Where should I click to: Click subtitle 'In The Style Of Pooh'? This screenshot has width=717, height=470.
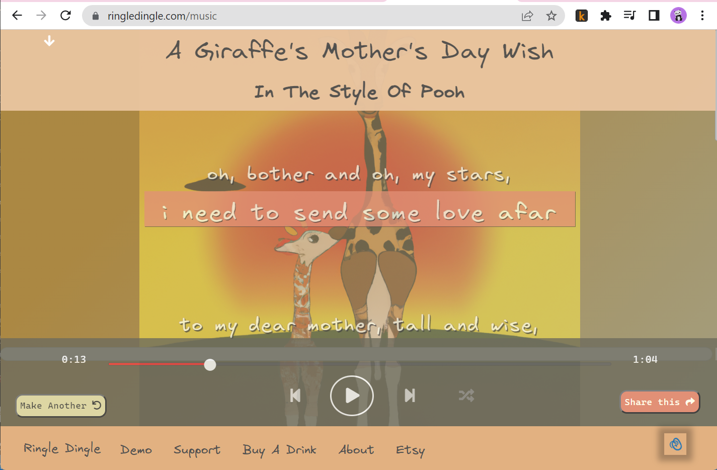[x=359, y=92]
